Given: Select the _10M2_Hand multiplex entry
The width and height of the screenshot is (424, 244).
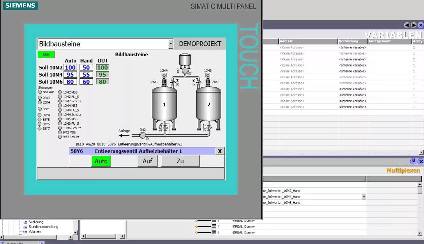Looking at the screenshot, I should click(282, 191).
